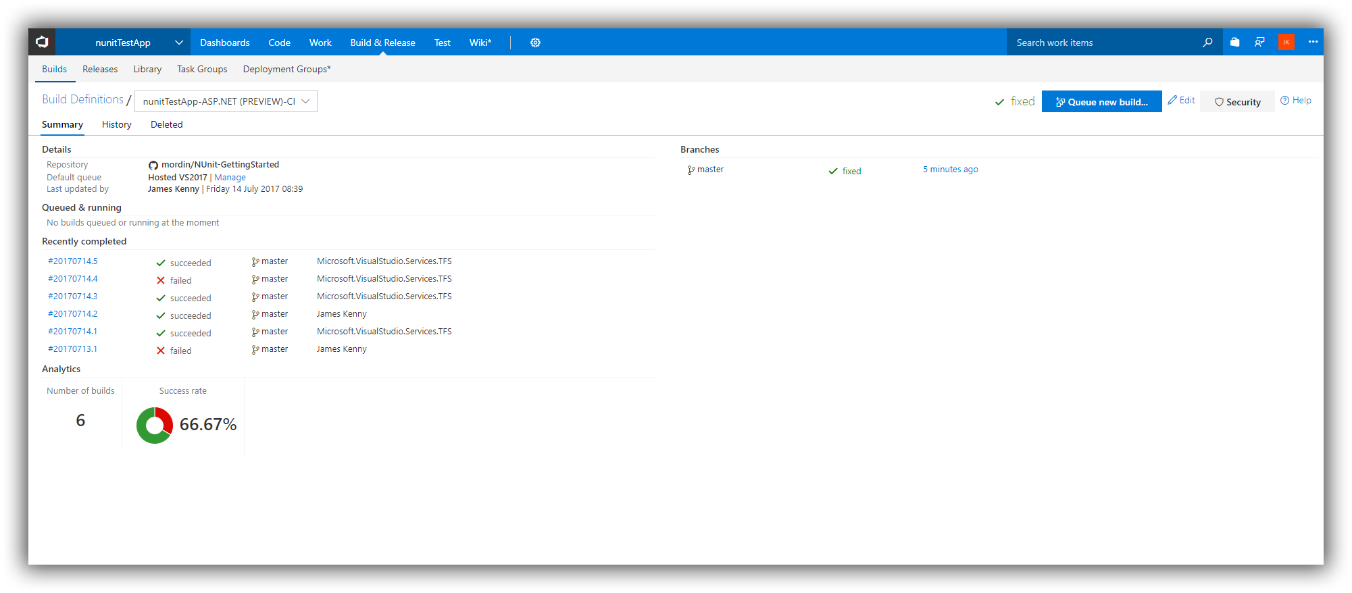Click red X of build #20170713.1
1352x593 pixels.
[x=161, y=351]
